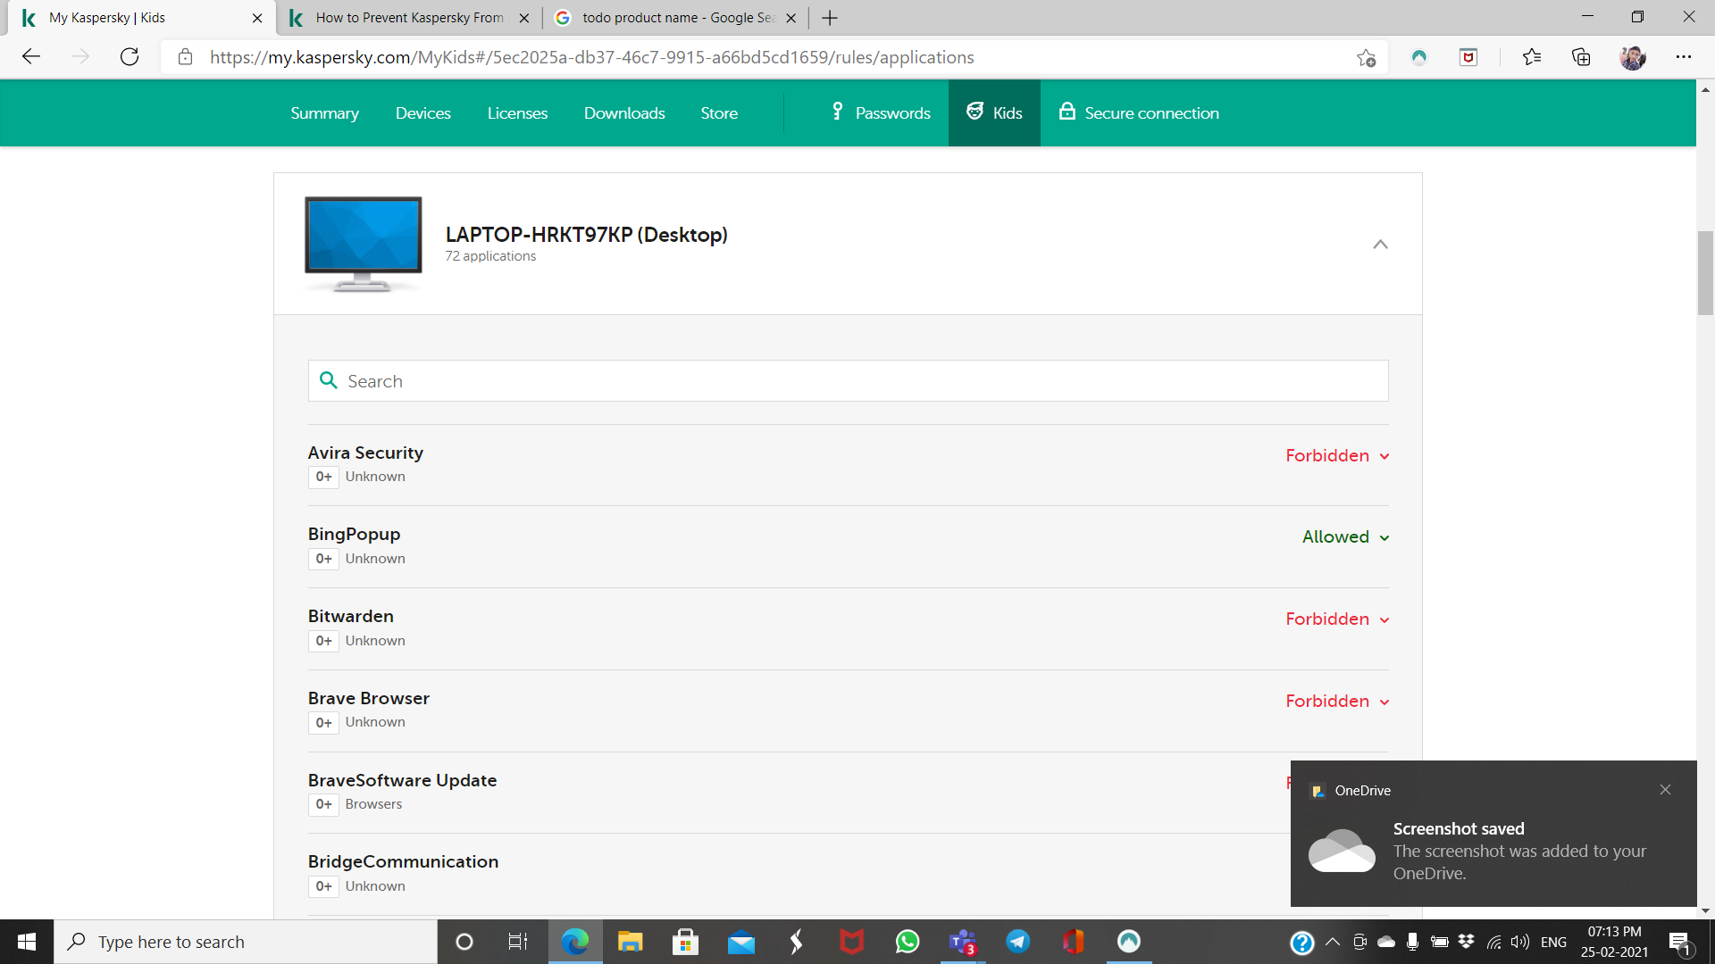
Task: Switch to the Google Search tab
Action: coord(677,18)
